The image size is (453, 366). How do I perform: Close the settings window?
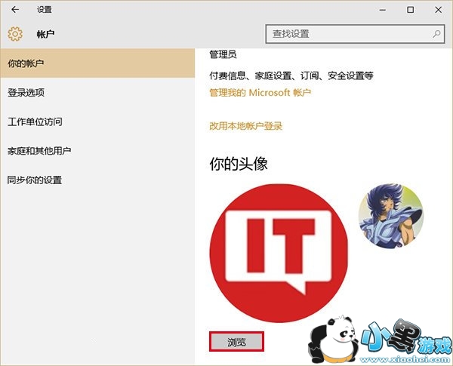click(x=438, y=10)
